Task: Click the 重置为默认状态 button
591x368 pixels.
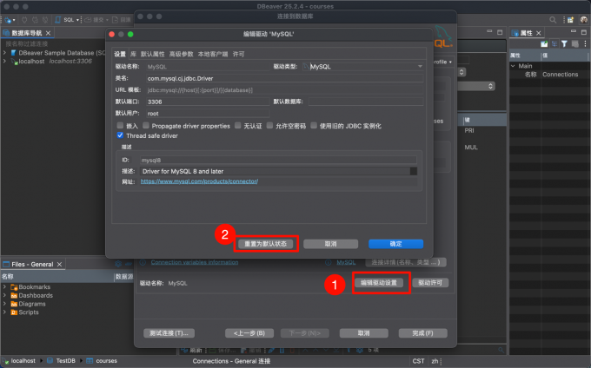Action: 265,244
